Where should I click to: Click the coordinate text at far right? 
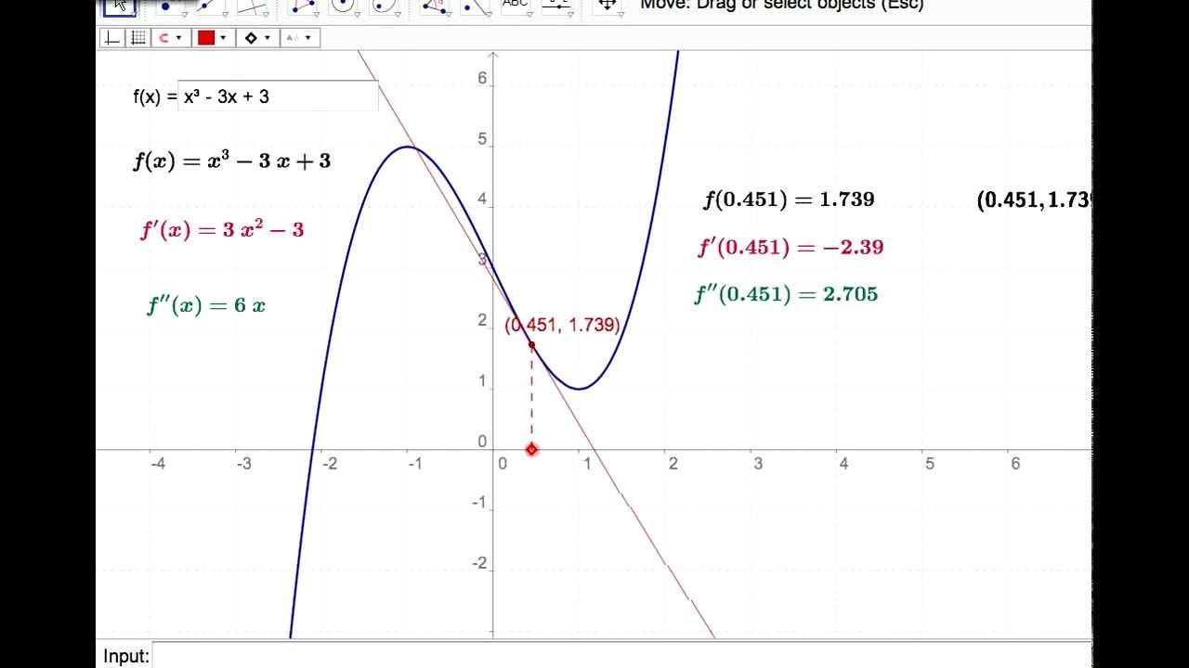pyautogui.click(x=1034, y=200)
